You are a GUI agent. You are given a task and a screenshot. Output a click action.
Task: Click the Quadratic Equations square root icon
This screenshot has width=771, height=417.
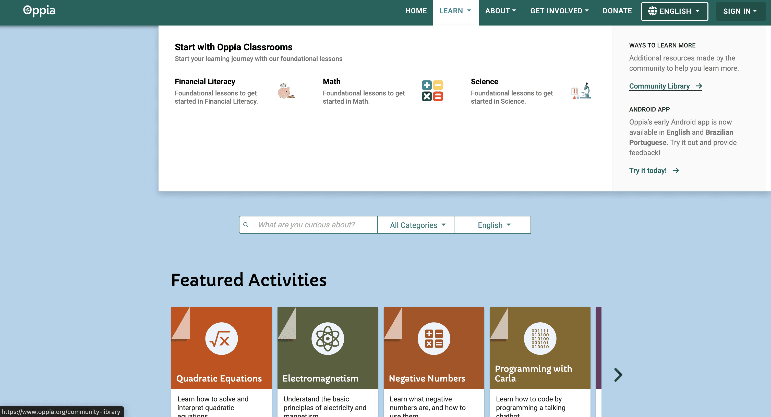coord(221,339)
